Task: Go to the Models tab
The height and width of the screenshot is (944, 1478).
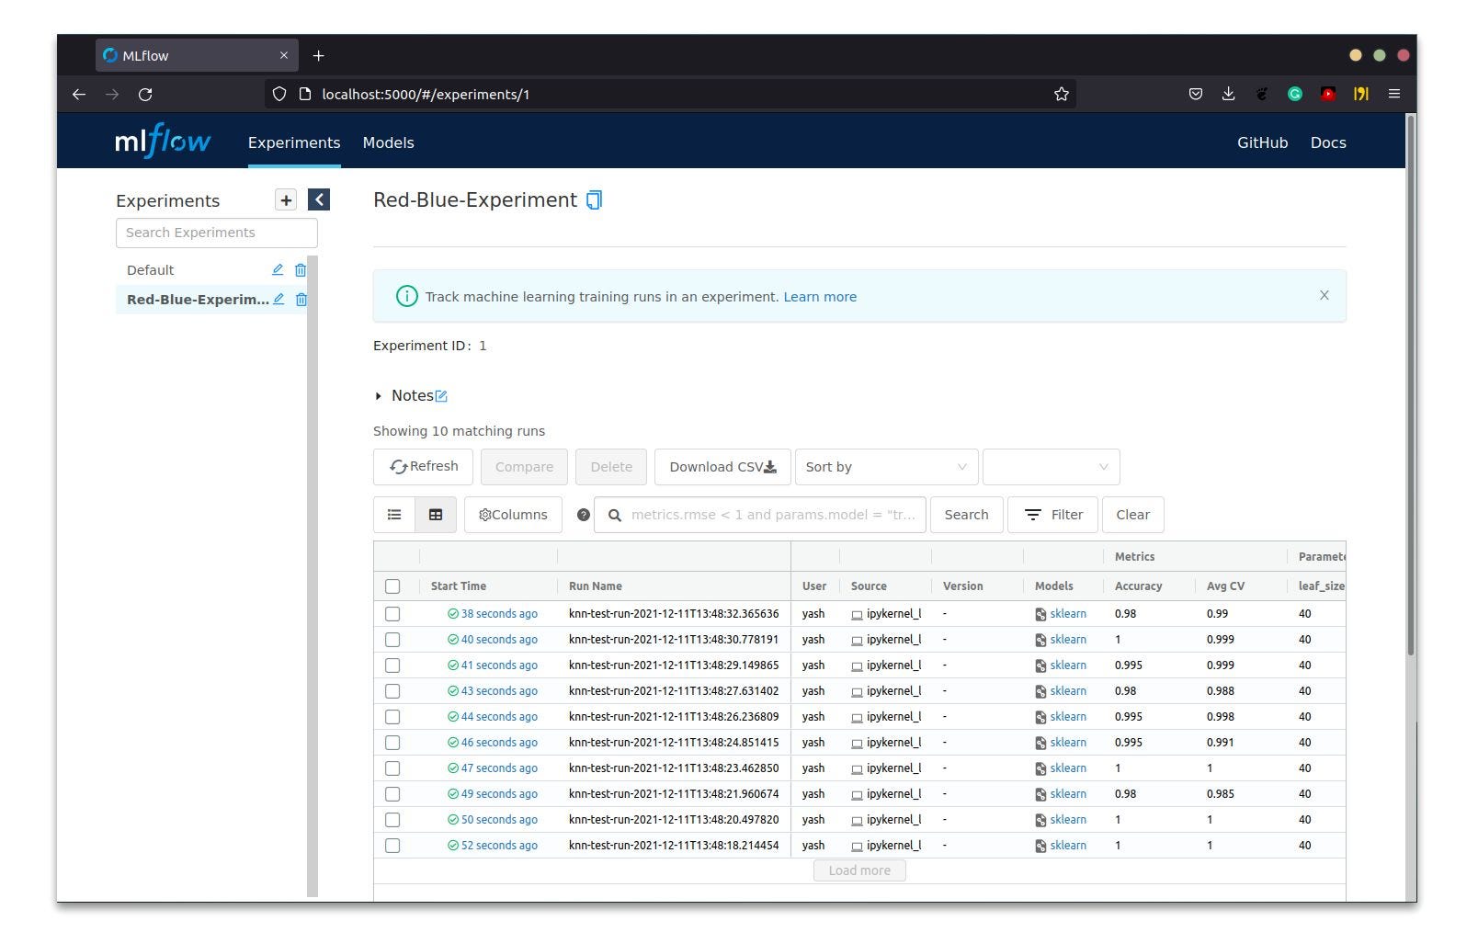Action: [x=388, y=143]
